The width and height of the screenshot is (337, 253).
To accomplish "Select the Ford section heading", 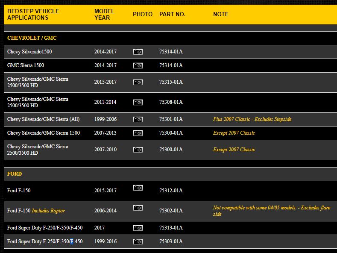I will click(x=15, y=174).
